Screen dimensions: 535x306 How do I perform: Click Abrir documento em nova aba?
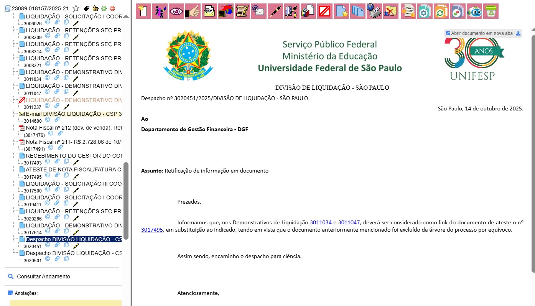click(x=482, y=33)
